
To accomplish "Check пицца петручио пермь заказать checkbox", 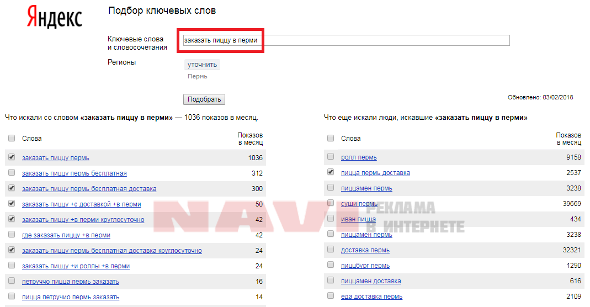I will click(12, 296).
